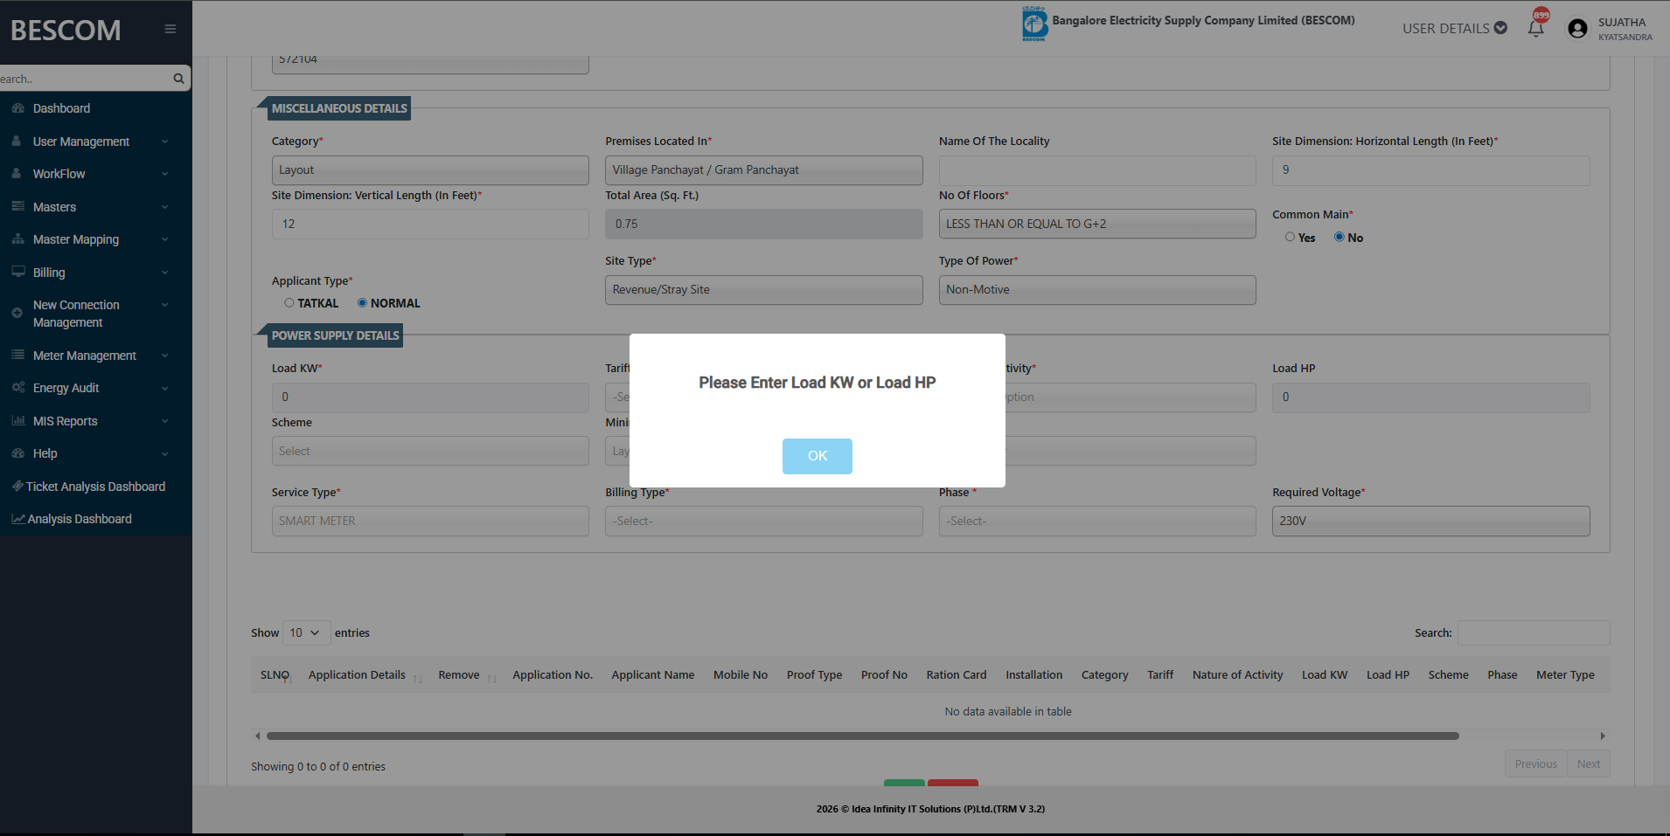
Task: Click the Previous pagination button
Action: (1535, 763)
